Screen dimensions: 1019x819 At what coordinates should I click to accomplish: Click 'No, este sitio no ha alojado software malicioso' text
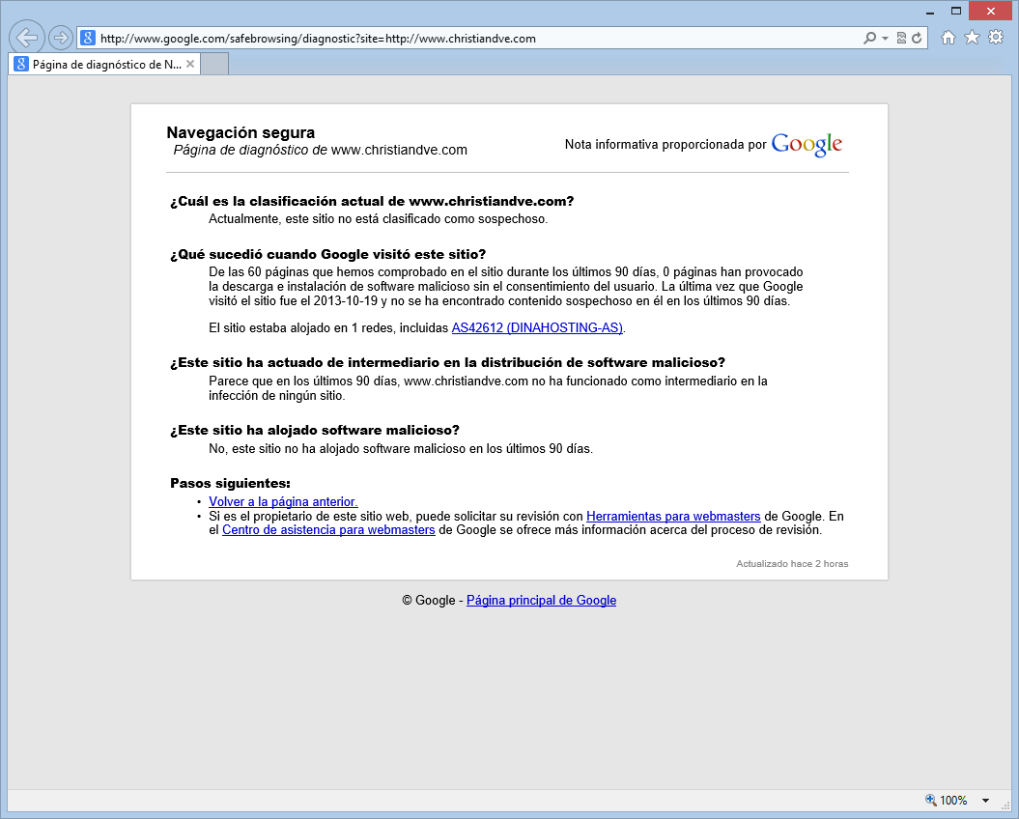coord(401,449)
